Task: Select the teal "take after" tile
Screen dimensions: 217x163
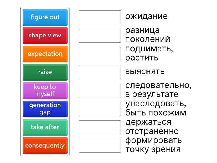Action: tap(45, 127)
